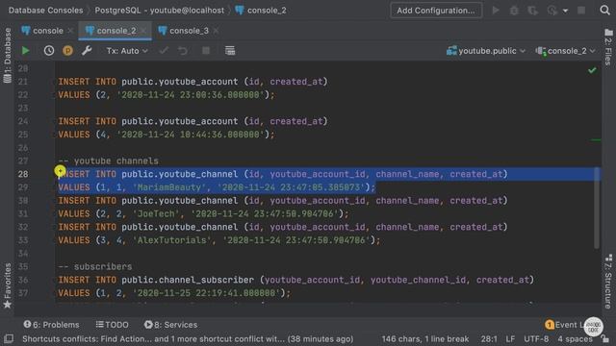Click the 146 chars, 1 line break status
Image resolution: width=616 pixels, height=346 pixels.
click(x=425, y=338)
